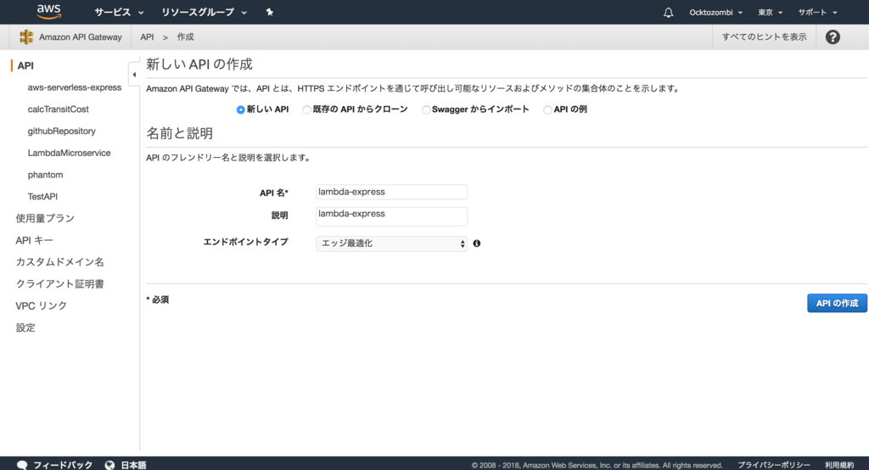This screenshot has width=869, height=470.
Task: Select the 新しい API radio button
Action: 240,109
